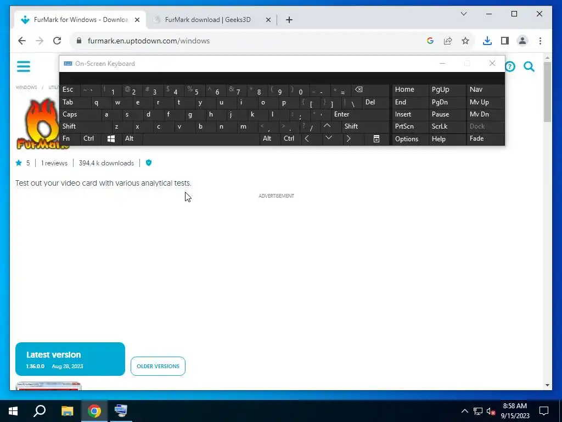
Task: Click the 1 reviews text
Action: [x=54, y=163]
